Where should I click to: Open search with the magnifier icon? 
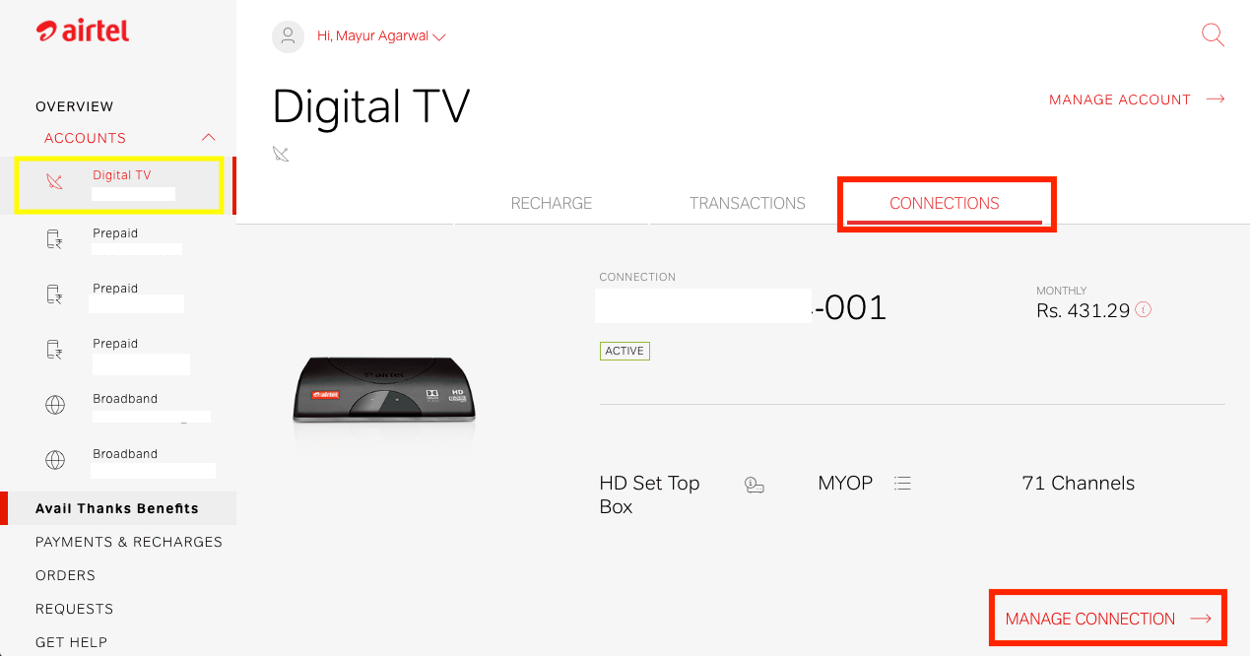coord(1213,35)
